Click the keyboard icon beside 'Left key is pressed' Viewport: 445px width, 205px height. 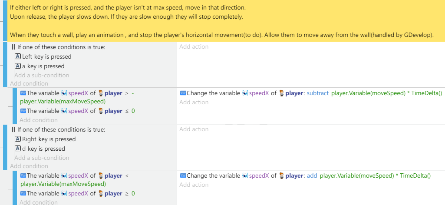(18, 56)
